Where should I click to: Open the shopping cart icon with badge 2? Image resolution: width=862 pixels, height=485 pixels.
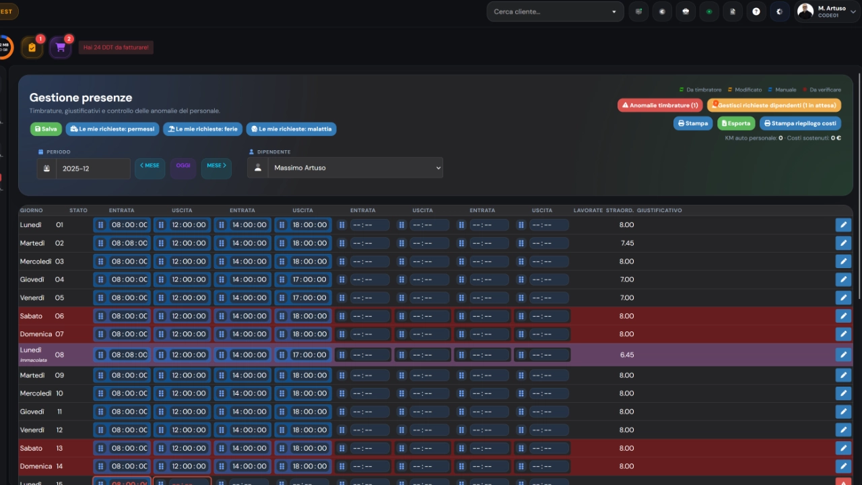60,47
